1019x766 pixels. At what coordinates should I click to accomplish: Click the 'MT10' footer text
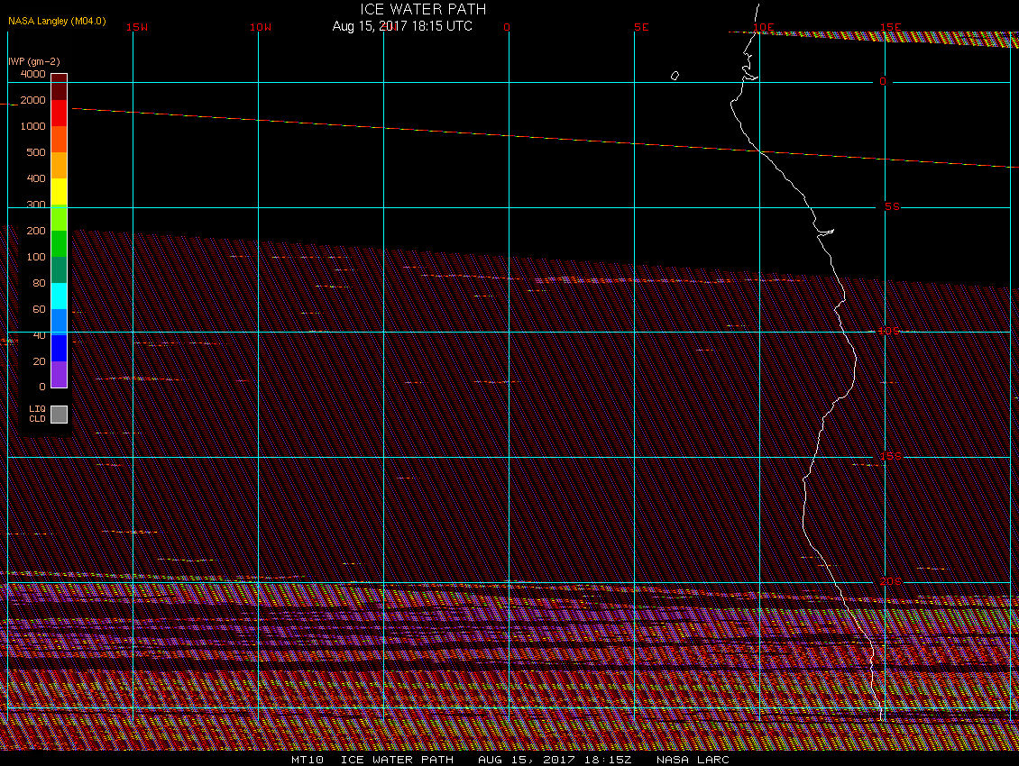tap(307, 760)
